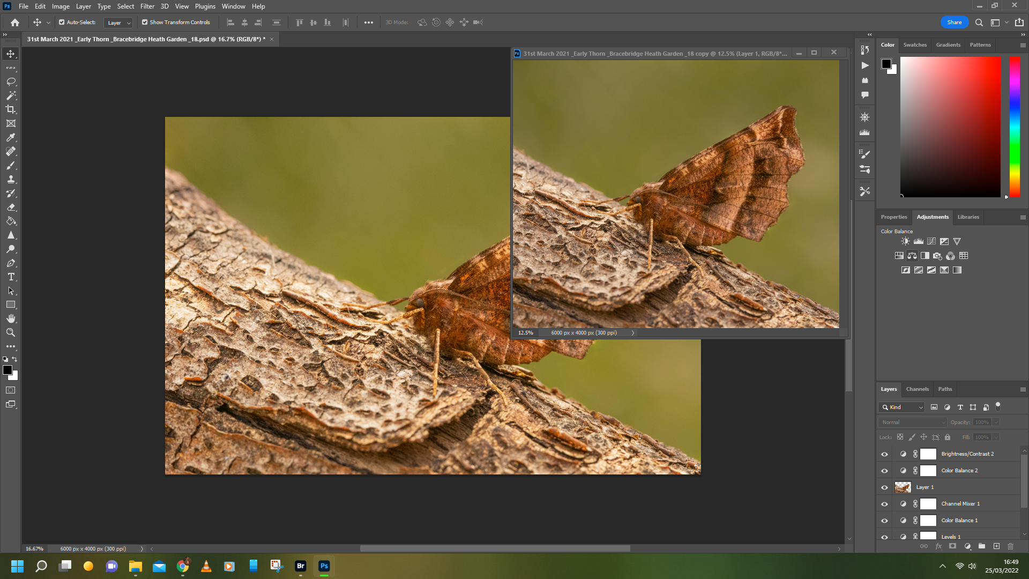This screenshot has width=1029, height=579.
Task: Hide the Channel Mixer 1 layer
Action: pyautogui.click(x=884, y=504)
